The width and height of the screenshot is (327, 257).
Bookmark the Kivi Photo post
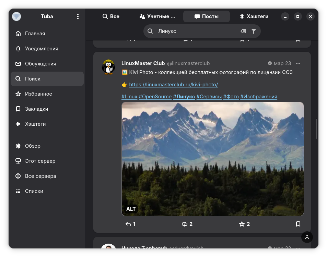[298, 224]
